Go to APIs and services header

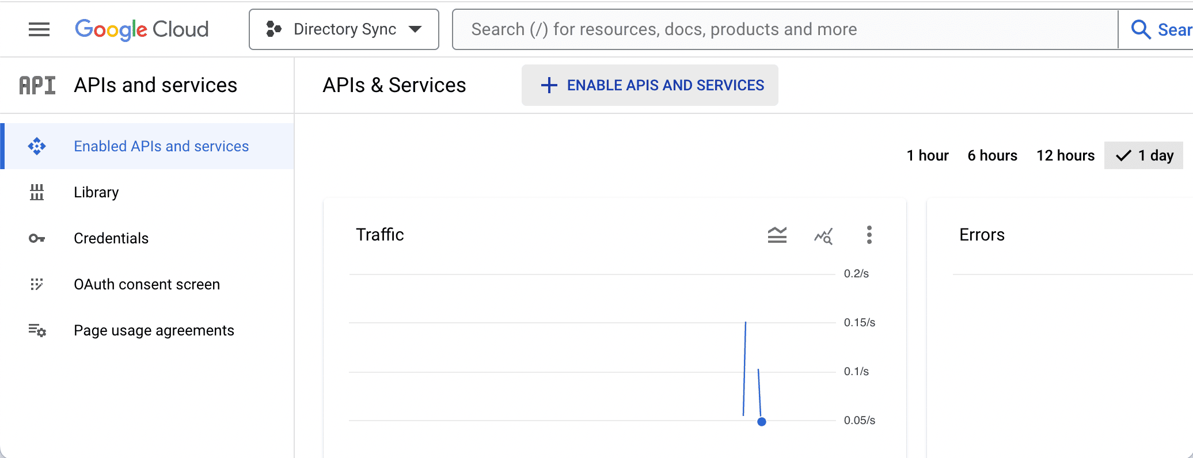click(x=155, y=85)
